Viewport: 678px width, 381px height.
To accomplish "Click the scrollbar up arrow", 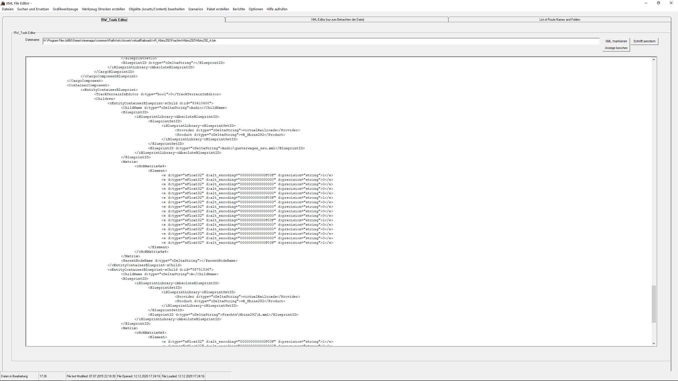I will pos(654,60).
